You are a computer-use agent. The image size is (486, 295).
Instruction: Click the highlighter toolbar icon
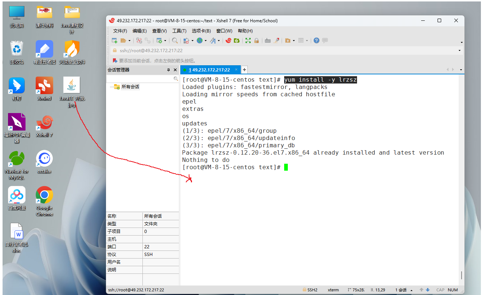[277, 40]
